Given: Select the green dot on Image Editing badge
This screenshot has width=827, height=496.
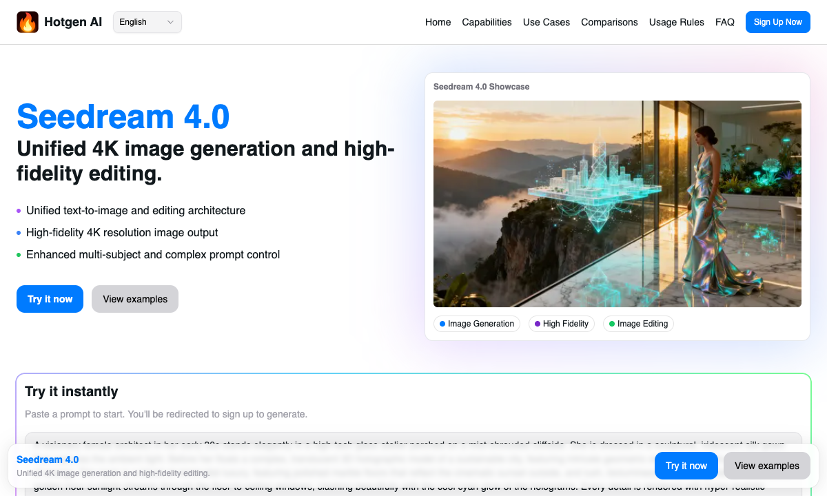Looking at the screenshot, I should pos(612,323).
